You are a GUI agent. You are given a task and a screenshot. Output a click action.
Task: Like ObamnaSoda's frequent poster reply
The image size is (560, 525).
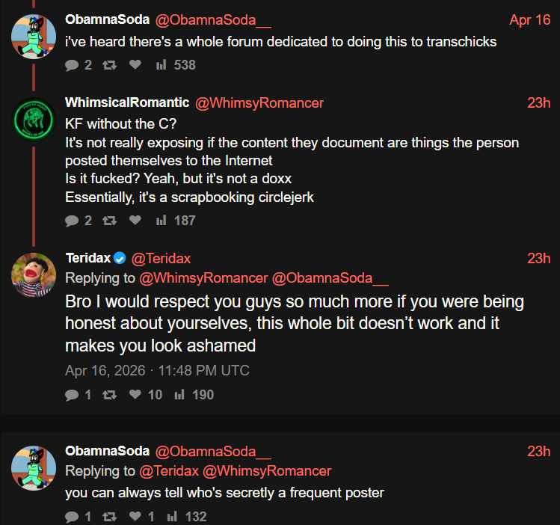pos(135,516)
